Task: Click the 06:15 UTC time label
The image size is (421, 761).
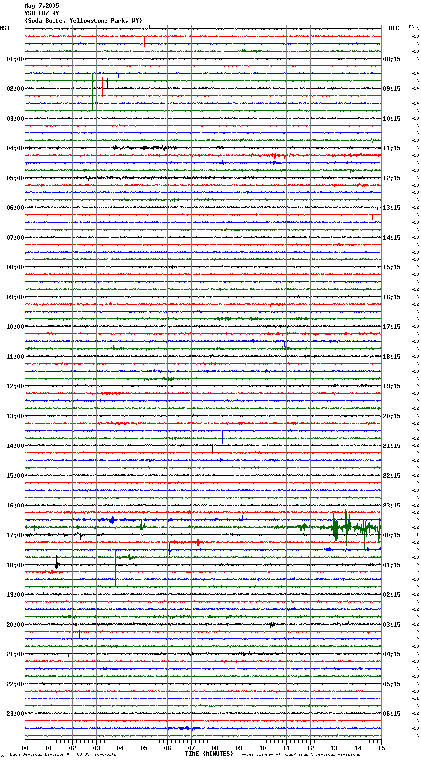Action: (392, 714)
